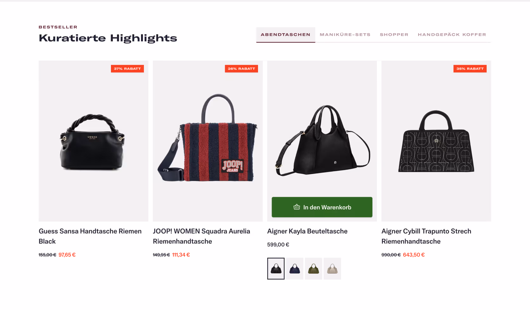Click the In den Warenkorb button

(322, 207)
